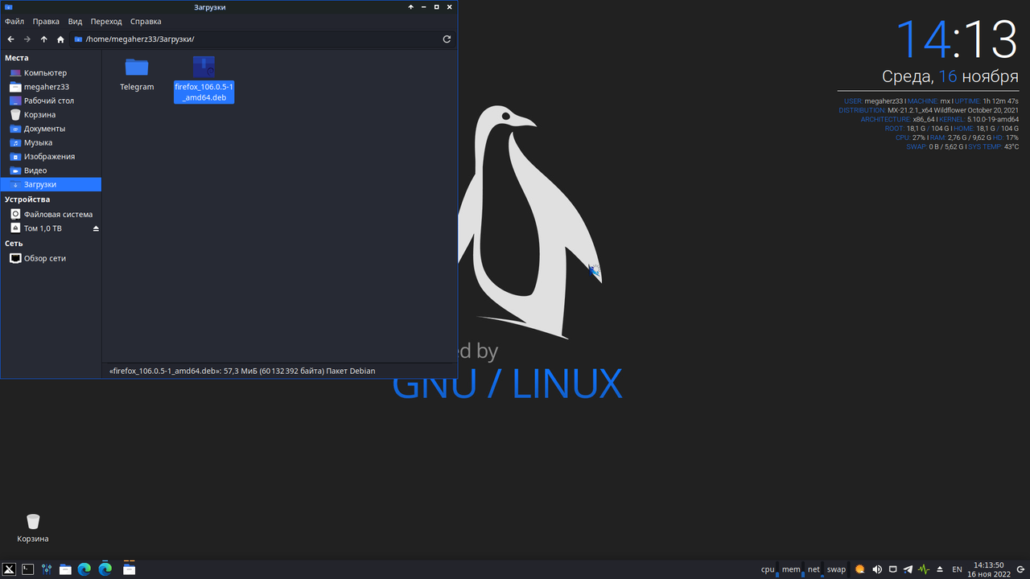Open the window menu icon in title bar
Viewport: 1030px width, 579px height.
(8, 7)
